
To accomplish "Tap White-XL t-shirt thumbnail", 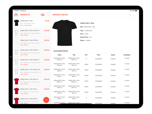I will (17, 32).
